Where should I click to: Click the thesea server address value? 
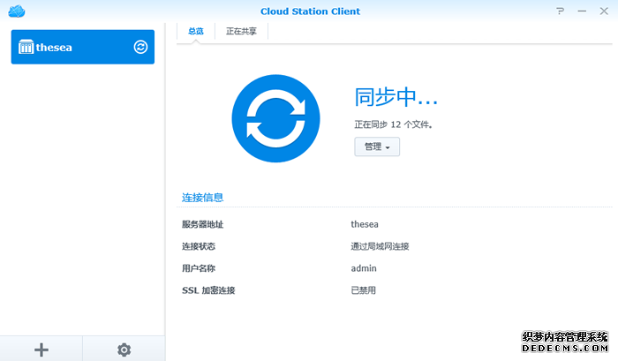tap(365, 224)
